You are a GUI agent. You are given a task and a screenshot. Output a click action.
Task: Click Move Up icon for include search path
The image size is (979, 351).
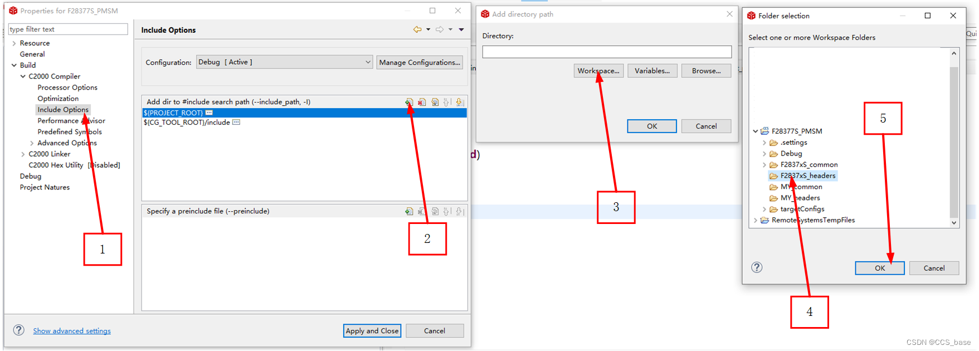click(x=447, y=102)
